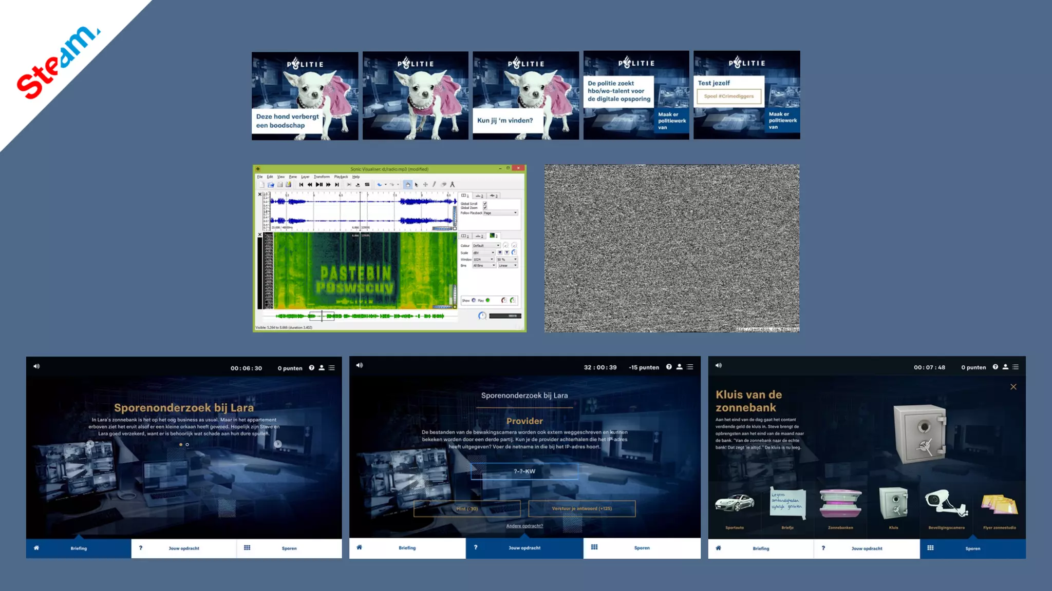
Task: Switch to the Sporen tab in Provider screen
Action: tap(641, 548)
